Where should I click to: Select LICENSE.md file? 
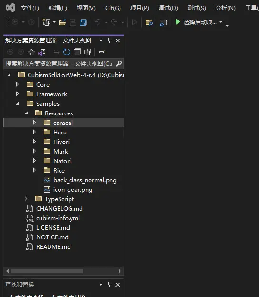(x=53, y=228)
